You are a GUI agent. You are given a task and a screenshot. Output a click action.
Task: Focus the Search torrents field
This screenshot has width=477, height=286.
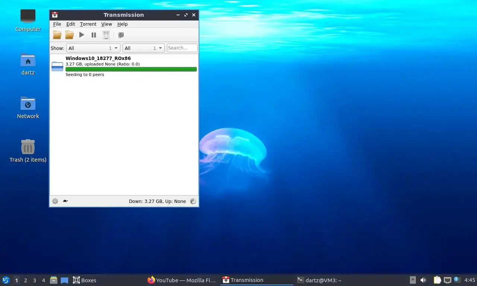tap(182, 48)
